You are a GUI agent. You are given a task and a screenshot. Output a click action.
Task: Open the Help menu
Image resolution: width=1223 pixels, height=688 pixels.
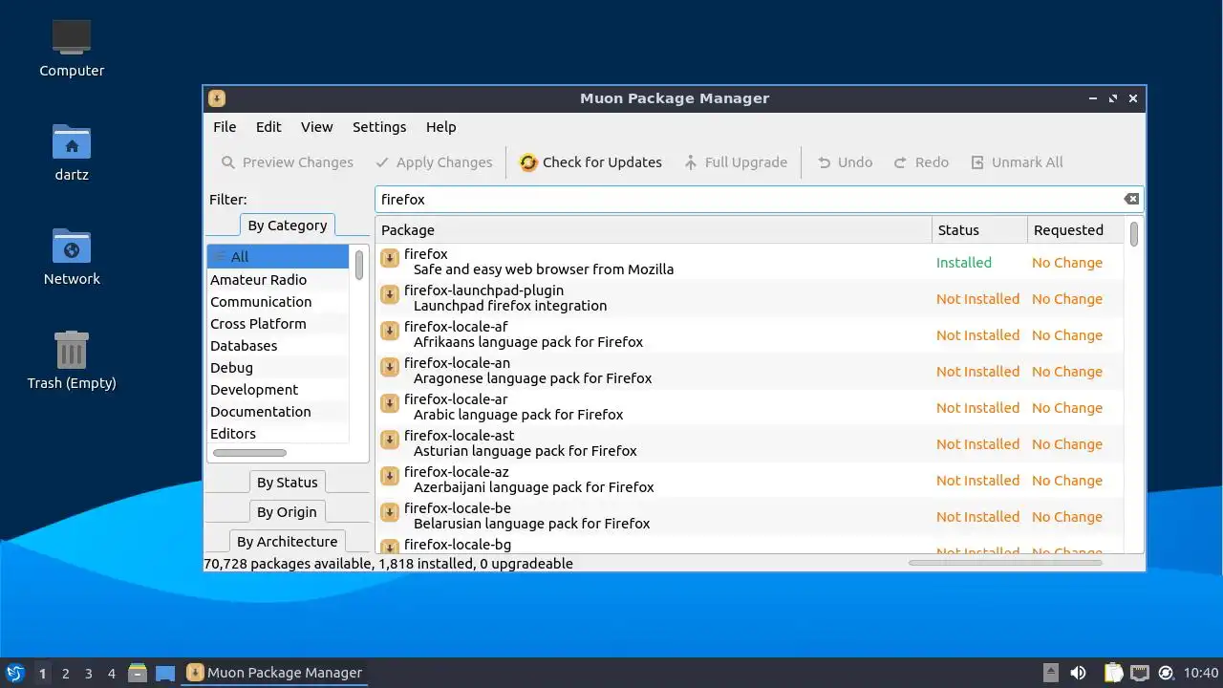(x=440, y=127)
